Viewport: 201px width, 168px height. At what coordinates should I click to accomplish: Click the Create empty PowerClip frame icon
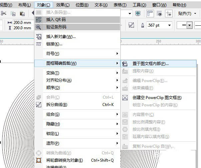125,98
